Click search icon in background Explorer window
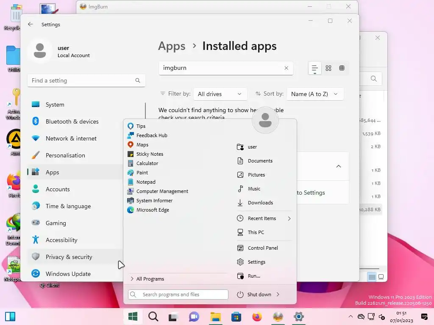Image resolution: width=434 pixels, height=325 pixels. click(374, 79)
